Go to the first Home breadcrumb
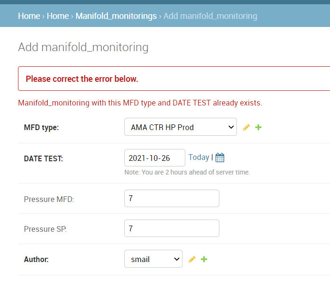Viewport: 330px width, 289px height. (29, 16)
